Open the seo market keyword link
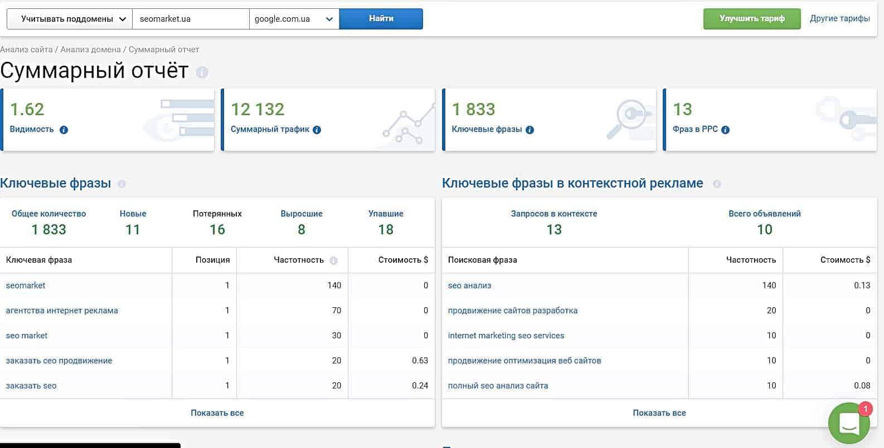 click(x=27, y=336)
